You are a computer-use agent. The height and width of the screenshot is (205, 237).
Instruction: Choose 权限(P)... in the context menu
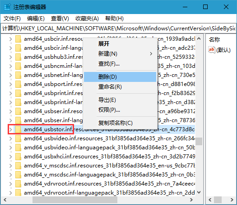tap(120, 110)
